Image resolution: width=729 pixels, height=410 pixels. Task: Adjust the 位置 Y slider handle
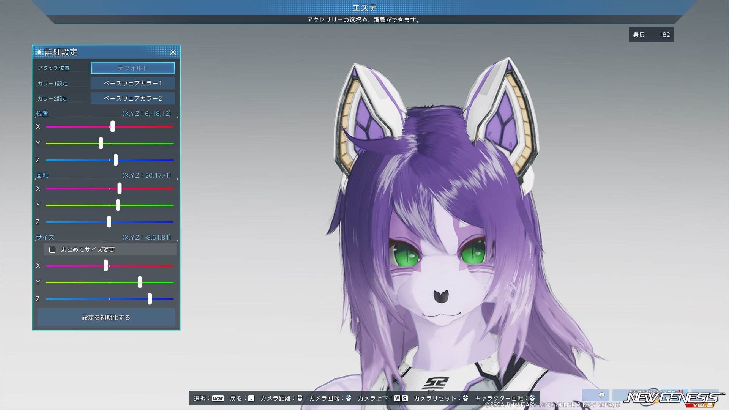click(x=101, y=143)
